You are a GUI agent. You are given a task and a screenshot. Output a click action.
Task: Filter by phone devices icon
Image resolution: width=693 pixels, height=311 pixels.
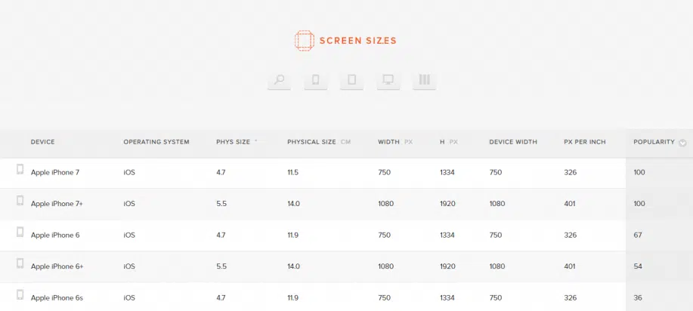[316, 80]
